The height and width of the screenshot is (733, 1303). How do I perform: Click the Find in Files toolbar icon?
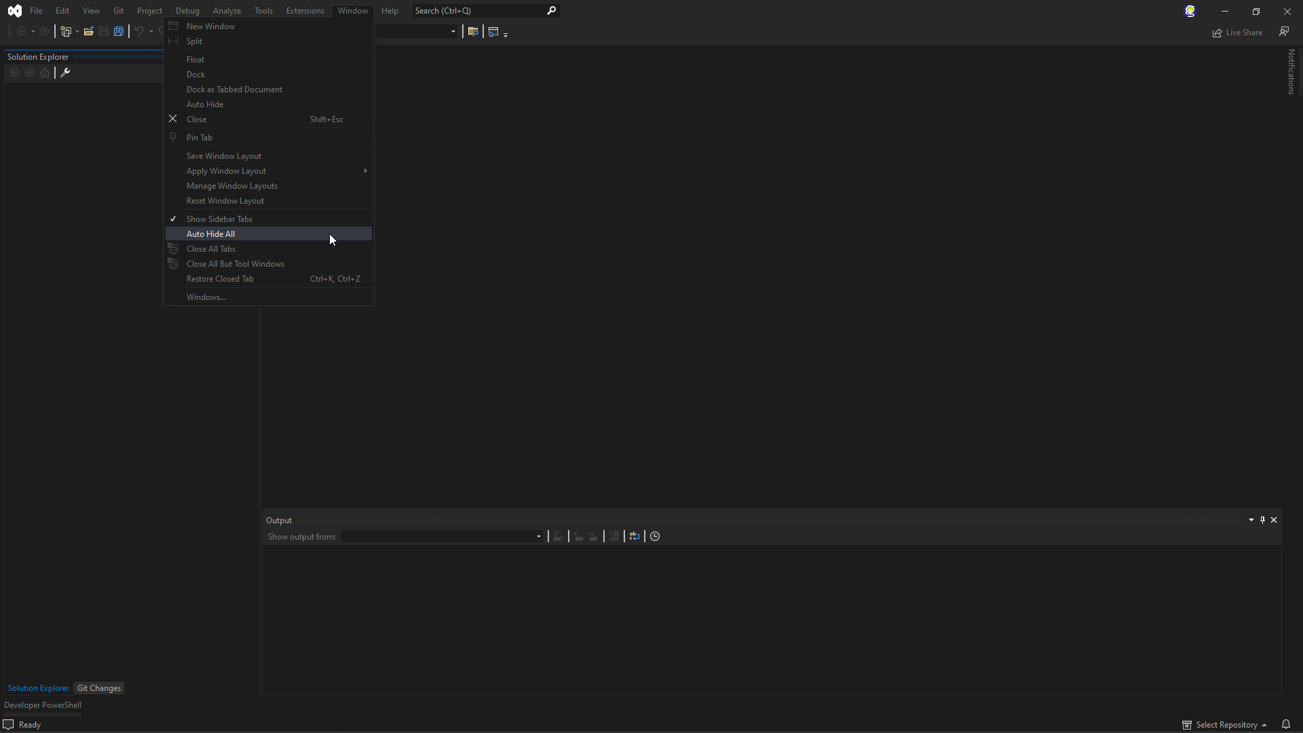(x=473, y=32)
